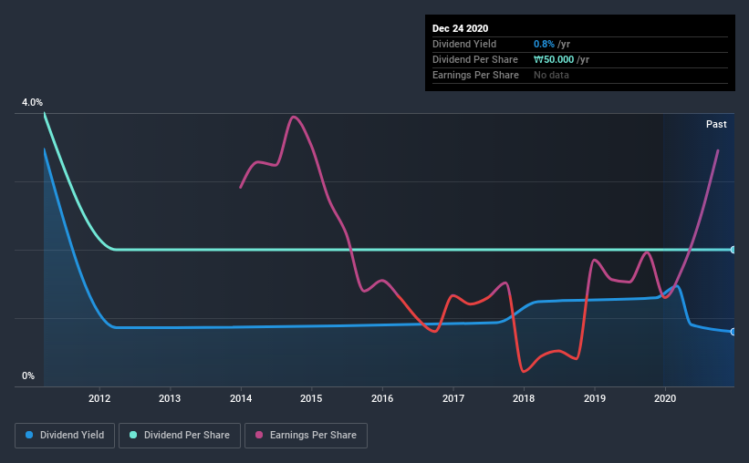Click the Dec 24 2020 tooltip heading
This screenshot has height=463, width=749.
coord(460,28)
